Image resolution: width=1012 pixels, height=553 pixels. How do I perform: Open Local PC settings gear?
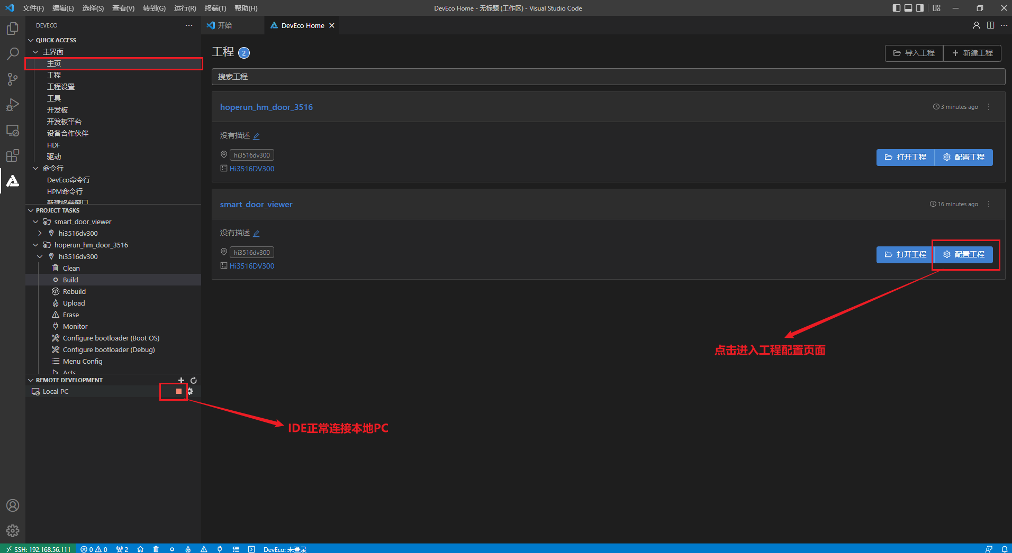tap(191, 391)
